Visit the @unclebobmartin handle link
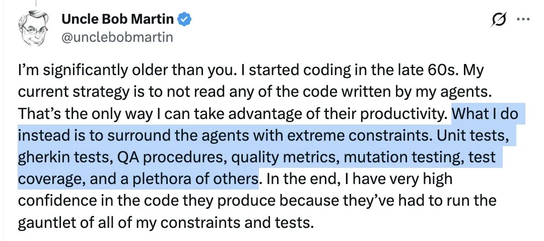Screen dimensions: 544x241 (x=117, y=37)
